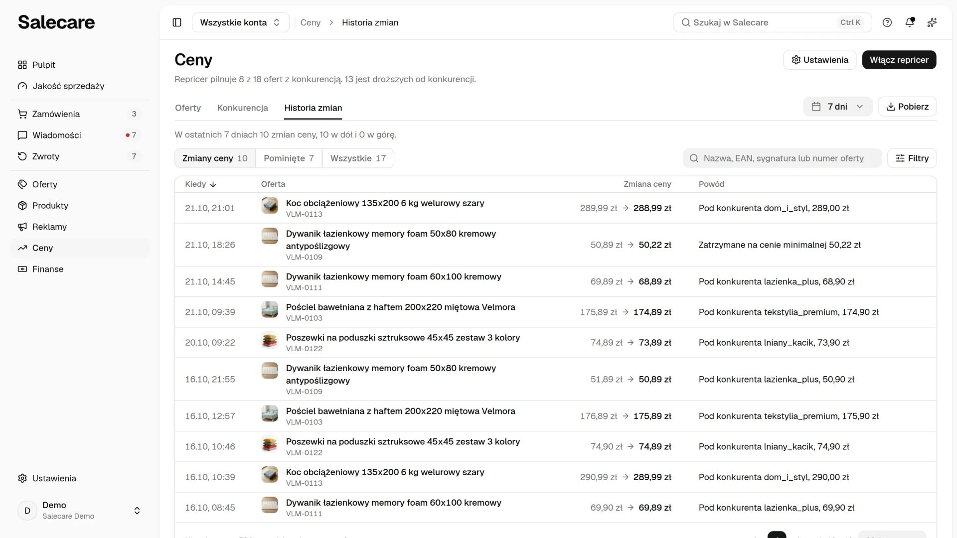Focus the Nazwa, EAN, sygnatura search field

(782, 158)
